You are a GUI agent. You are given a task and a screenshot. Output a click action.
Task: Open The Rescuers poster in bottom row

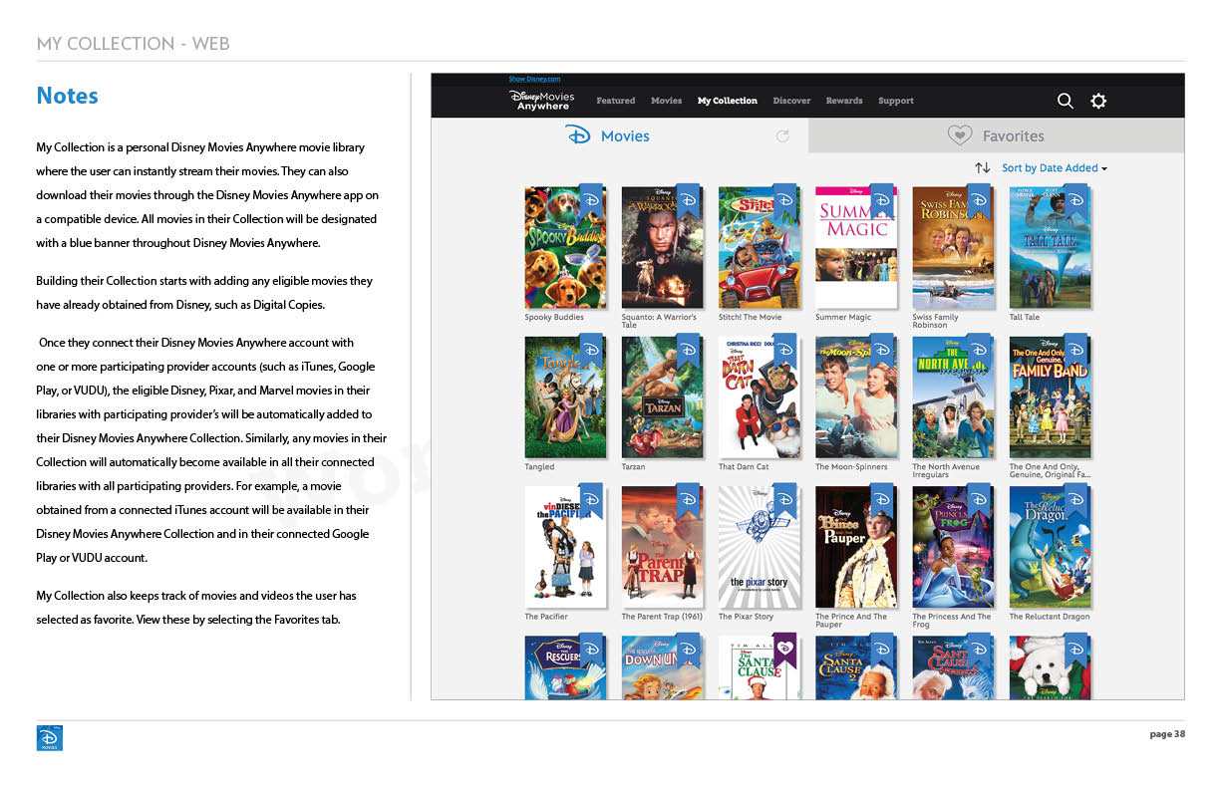[x=565, y=667]
